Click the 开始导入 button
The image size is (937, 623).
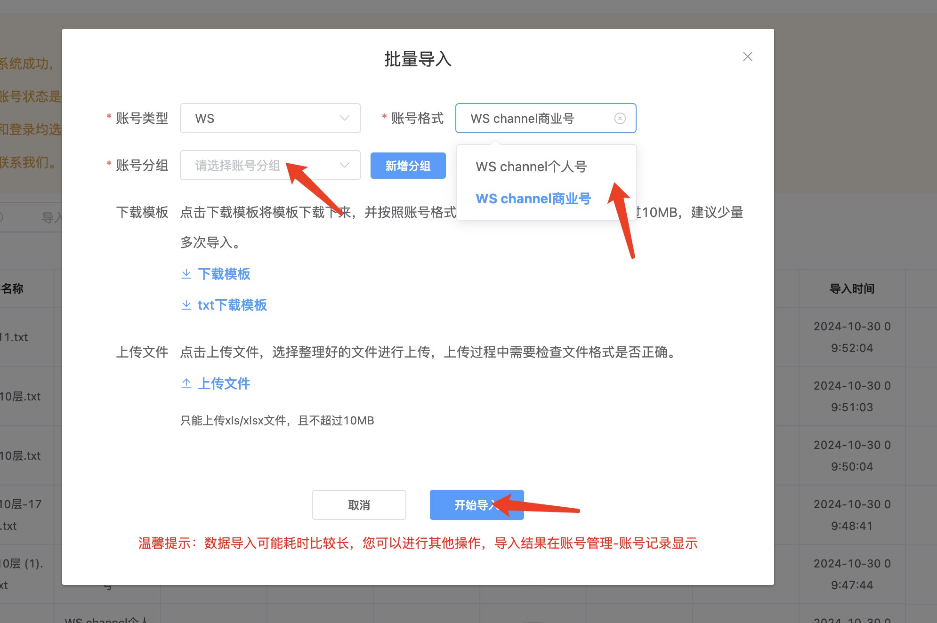coord(471,505)
